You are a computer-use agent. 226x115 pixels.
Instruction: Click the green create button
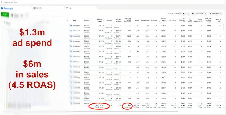tap(4, 14)
